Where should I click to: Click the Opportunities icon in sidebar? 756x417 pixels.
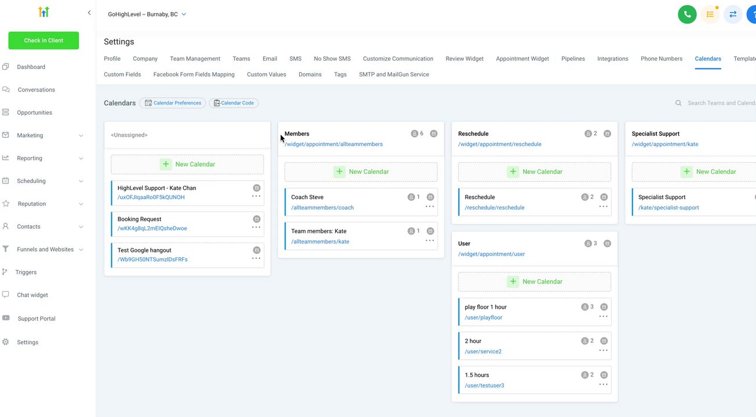coord(6,112)
